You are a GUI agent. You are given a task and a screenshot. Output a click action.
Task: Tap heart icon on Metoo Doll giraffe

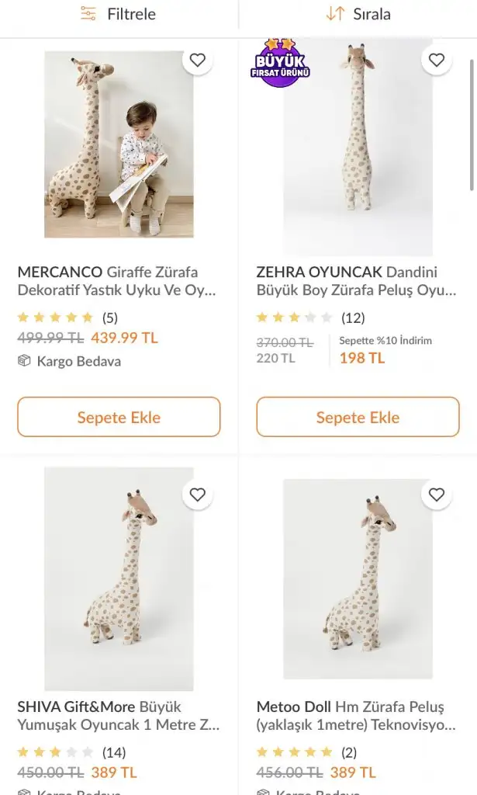click(437, 495)
